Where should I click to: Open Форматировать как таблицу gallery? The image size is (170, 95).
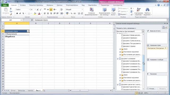[104, 12]
